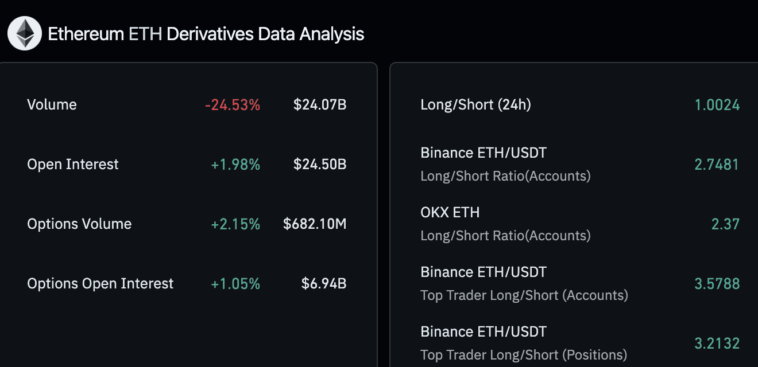Select the ETH icon in the header

click(x=25, y=33)
